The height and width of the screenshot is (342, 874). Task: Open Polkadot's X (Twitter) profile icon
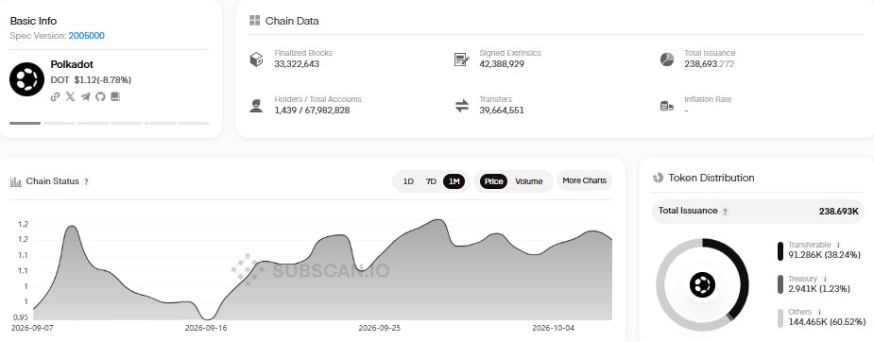click(70, 96)
